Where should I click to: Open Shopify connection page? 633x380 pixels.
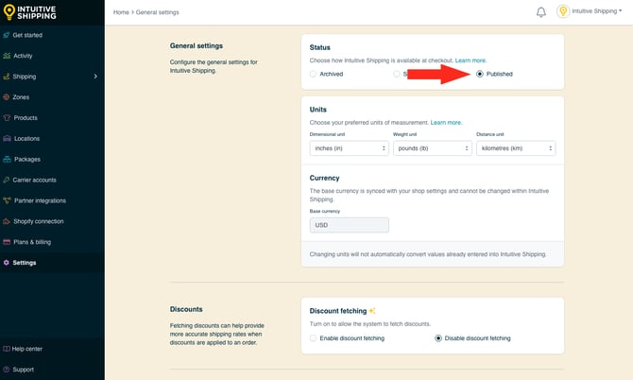pos(39,221)
